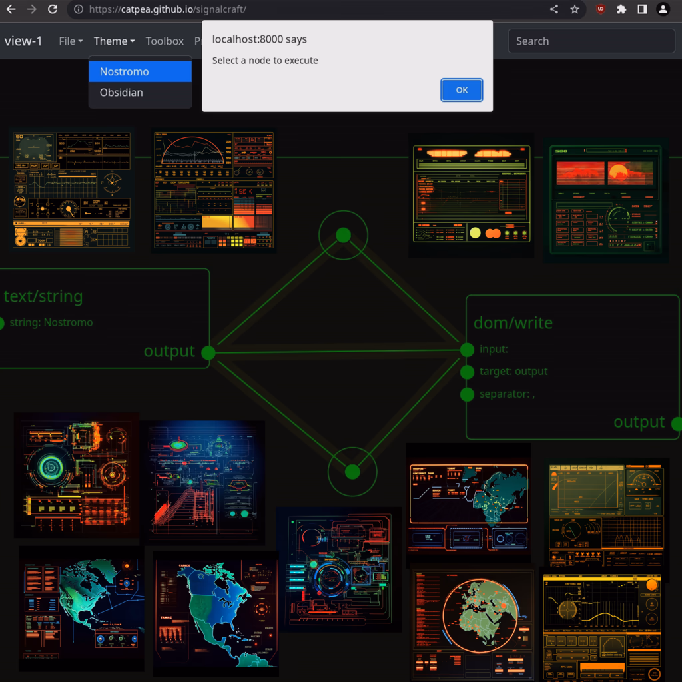Bookmark this page with the star icon
Screen dimensions: 682x682
(x=575, y=9)
